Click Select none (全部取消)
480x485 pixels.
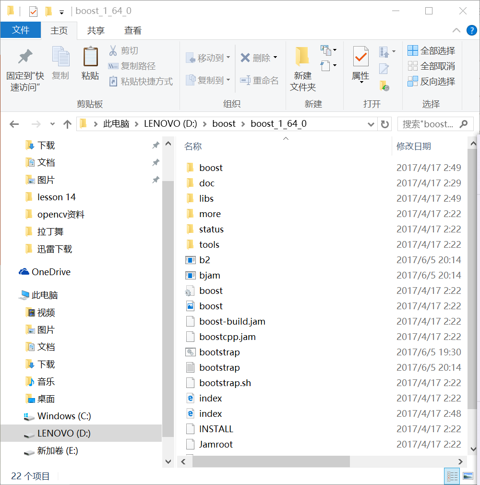pos(431,66)
